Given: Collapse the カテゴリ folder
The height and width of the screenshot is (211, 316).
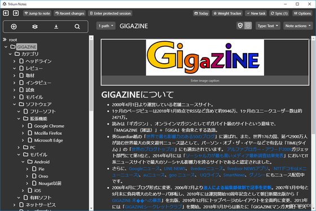Looking at the screenshot, I should click(10, 54).
